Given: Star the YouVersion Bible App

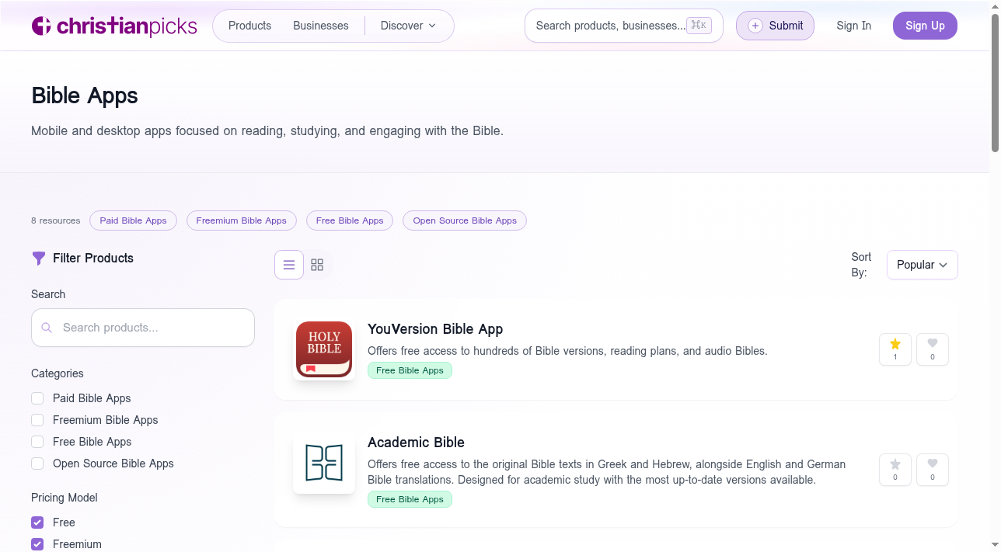Looking at the screenshot, I should coord(895,349).
